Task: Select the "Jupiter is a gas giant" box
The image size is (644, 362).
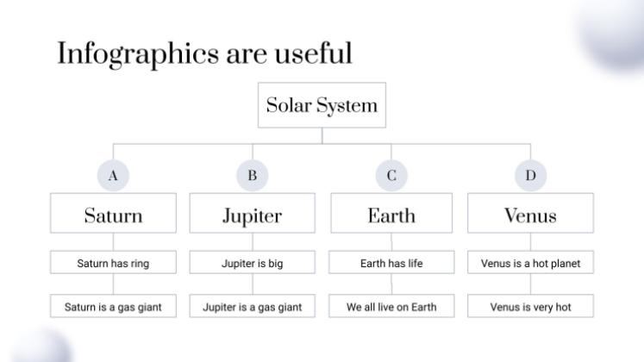Action: click(x=253, y=307)
